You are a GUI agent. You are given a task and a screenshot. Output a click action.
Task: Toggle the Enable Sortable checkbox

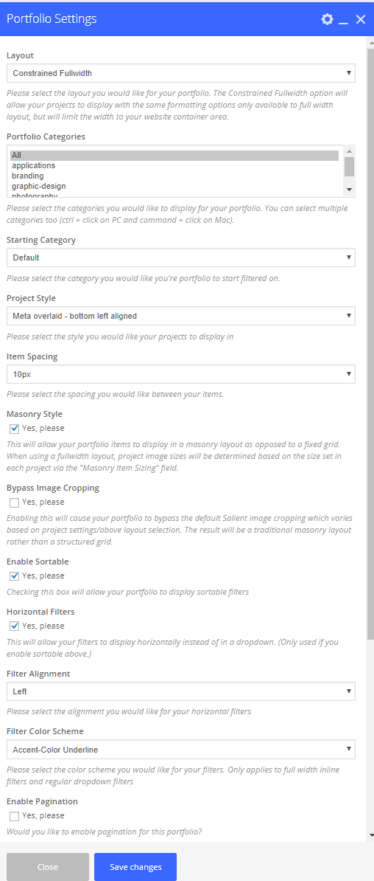tap(15, 576)
